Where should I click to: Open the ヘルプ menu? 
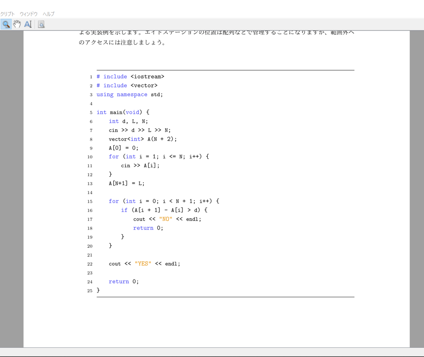tap(48, 14)
